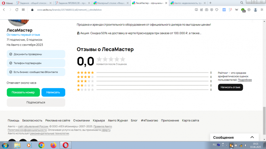Click the site security lock icon
This screenshot has width=266, height=149.
click(x=32, y=10)
